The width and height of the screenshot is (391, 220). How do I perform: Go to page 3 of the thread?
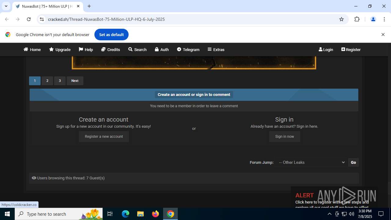[x=60, y=81]
